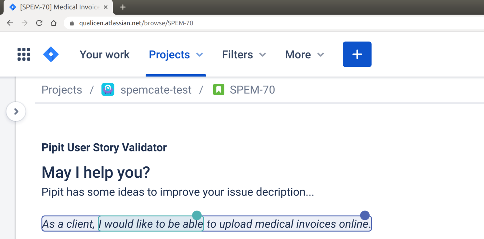Click the teal highlight marker dot
Viewport: 484px width, 239px height.
pyautogui.click(x=197, y=215)
